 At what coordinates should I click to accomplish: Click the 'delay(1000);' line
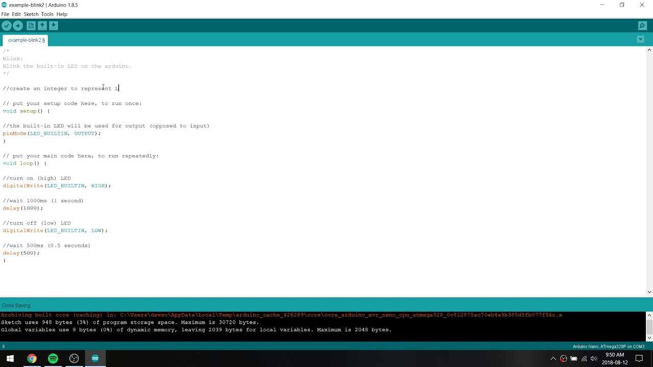pos(23,208)
